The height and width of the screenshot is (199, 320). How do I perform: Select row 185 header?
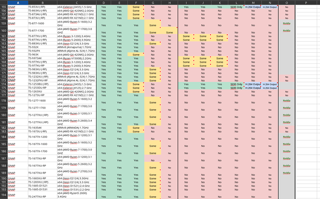4,144
